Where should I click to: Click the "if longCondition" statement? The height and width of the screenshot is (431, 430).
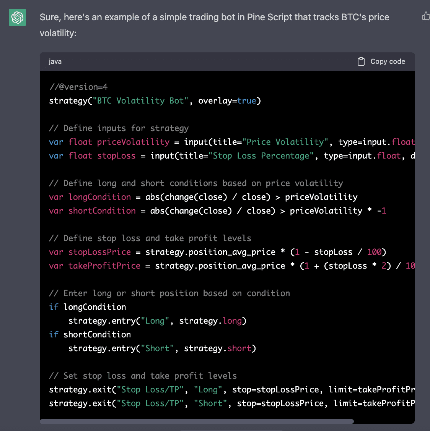coord(88,307)
